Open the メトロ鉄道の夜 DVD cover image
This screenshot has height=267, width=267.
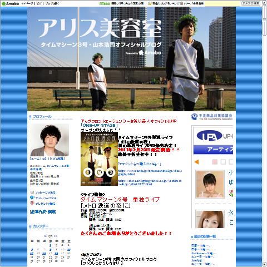[x=99, y=159]
